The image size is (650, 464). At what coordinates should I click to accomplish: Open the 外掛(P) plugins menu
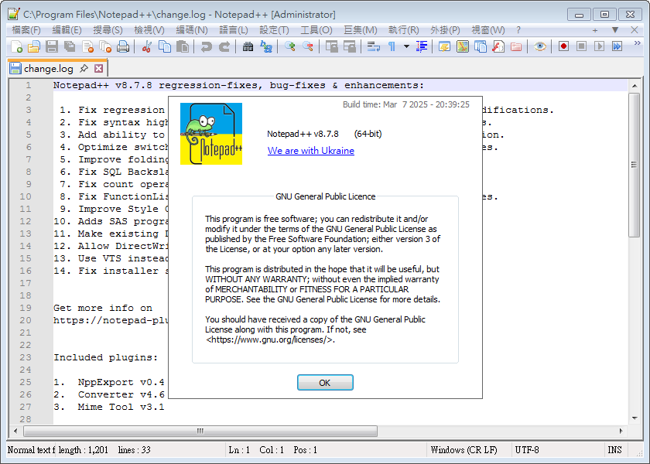coord(445,30)
